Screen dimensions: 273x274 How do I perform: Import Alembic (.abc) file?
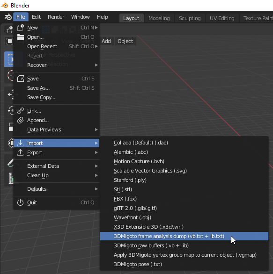click(x=184, y=152)
